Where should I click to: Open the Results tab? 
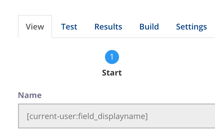pos(108,26)
